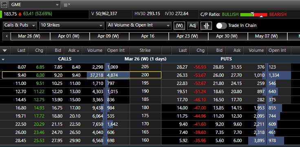300x147 pixels.
Task: Click the 195 strike cell
Action: pyautogui.click(x=145, y=83)
